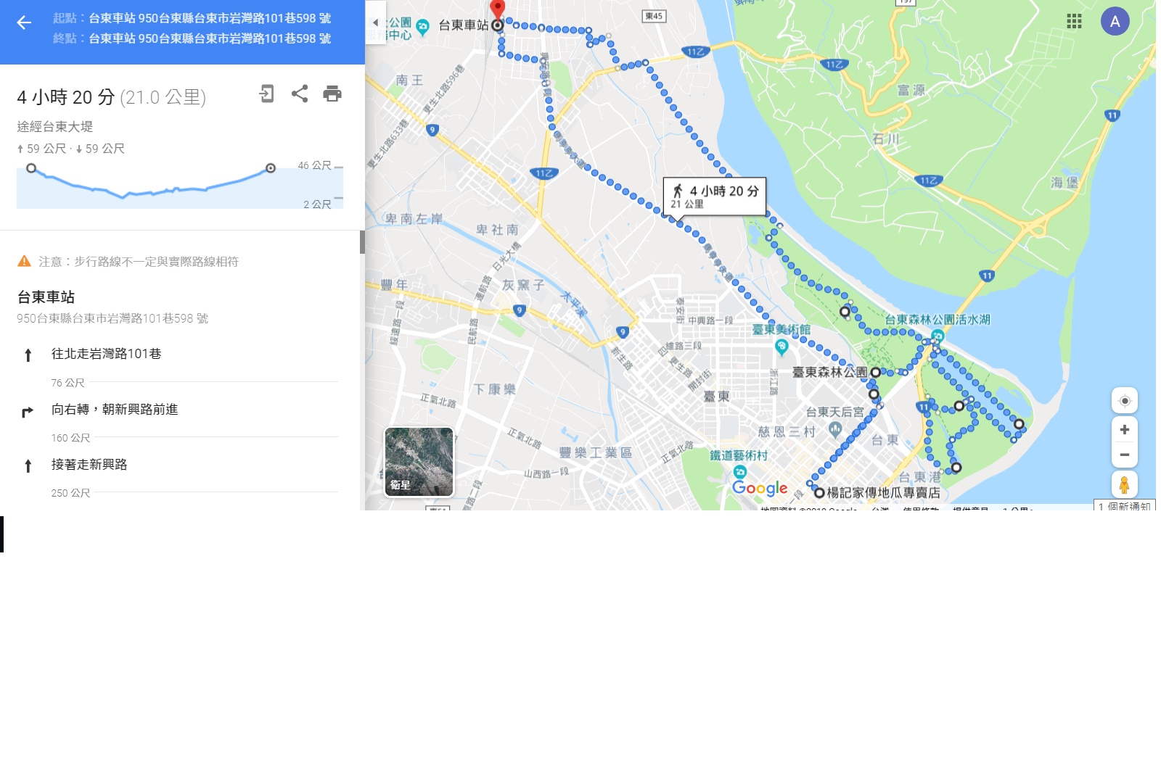This screenshot has height=783, width=1161.
Task: Zoom in with the plus button
Action: [x=1125, y=430]
